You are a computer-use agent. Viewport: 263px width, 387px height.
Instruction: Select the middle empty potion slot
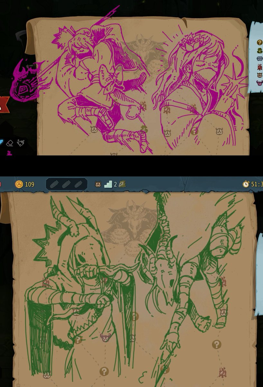(67, 184)
